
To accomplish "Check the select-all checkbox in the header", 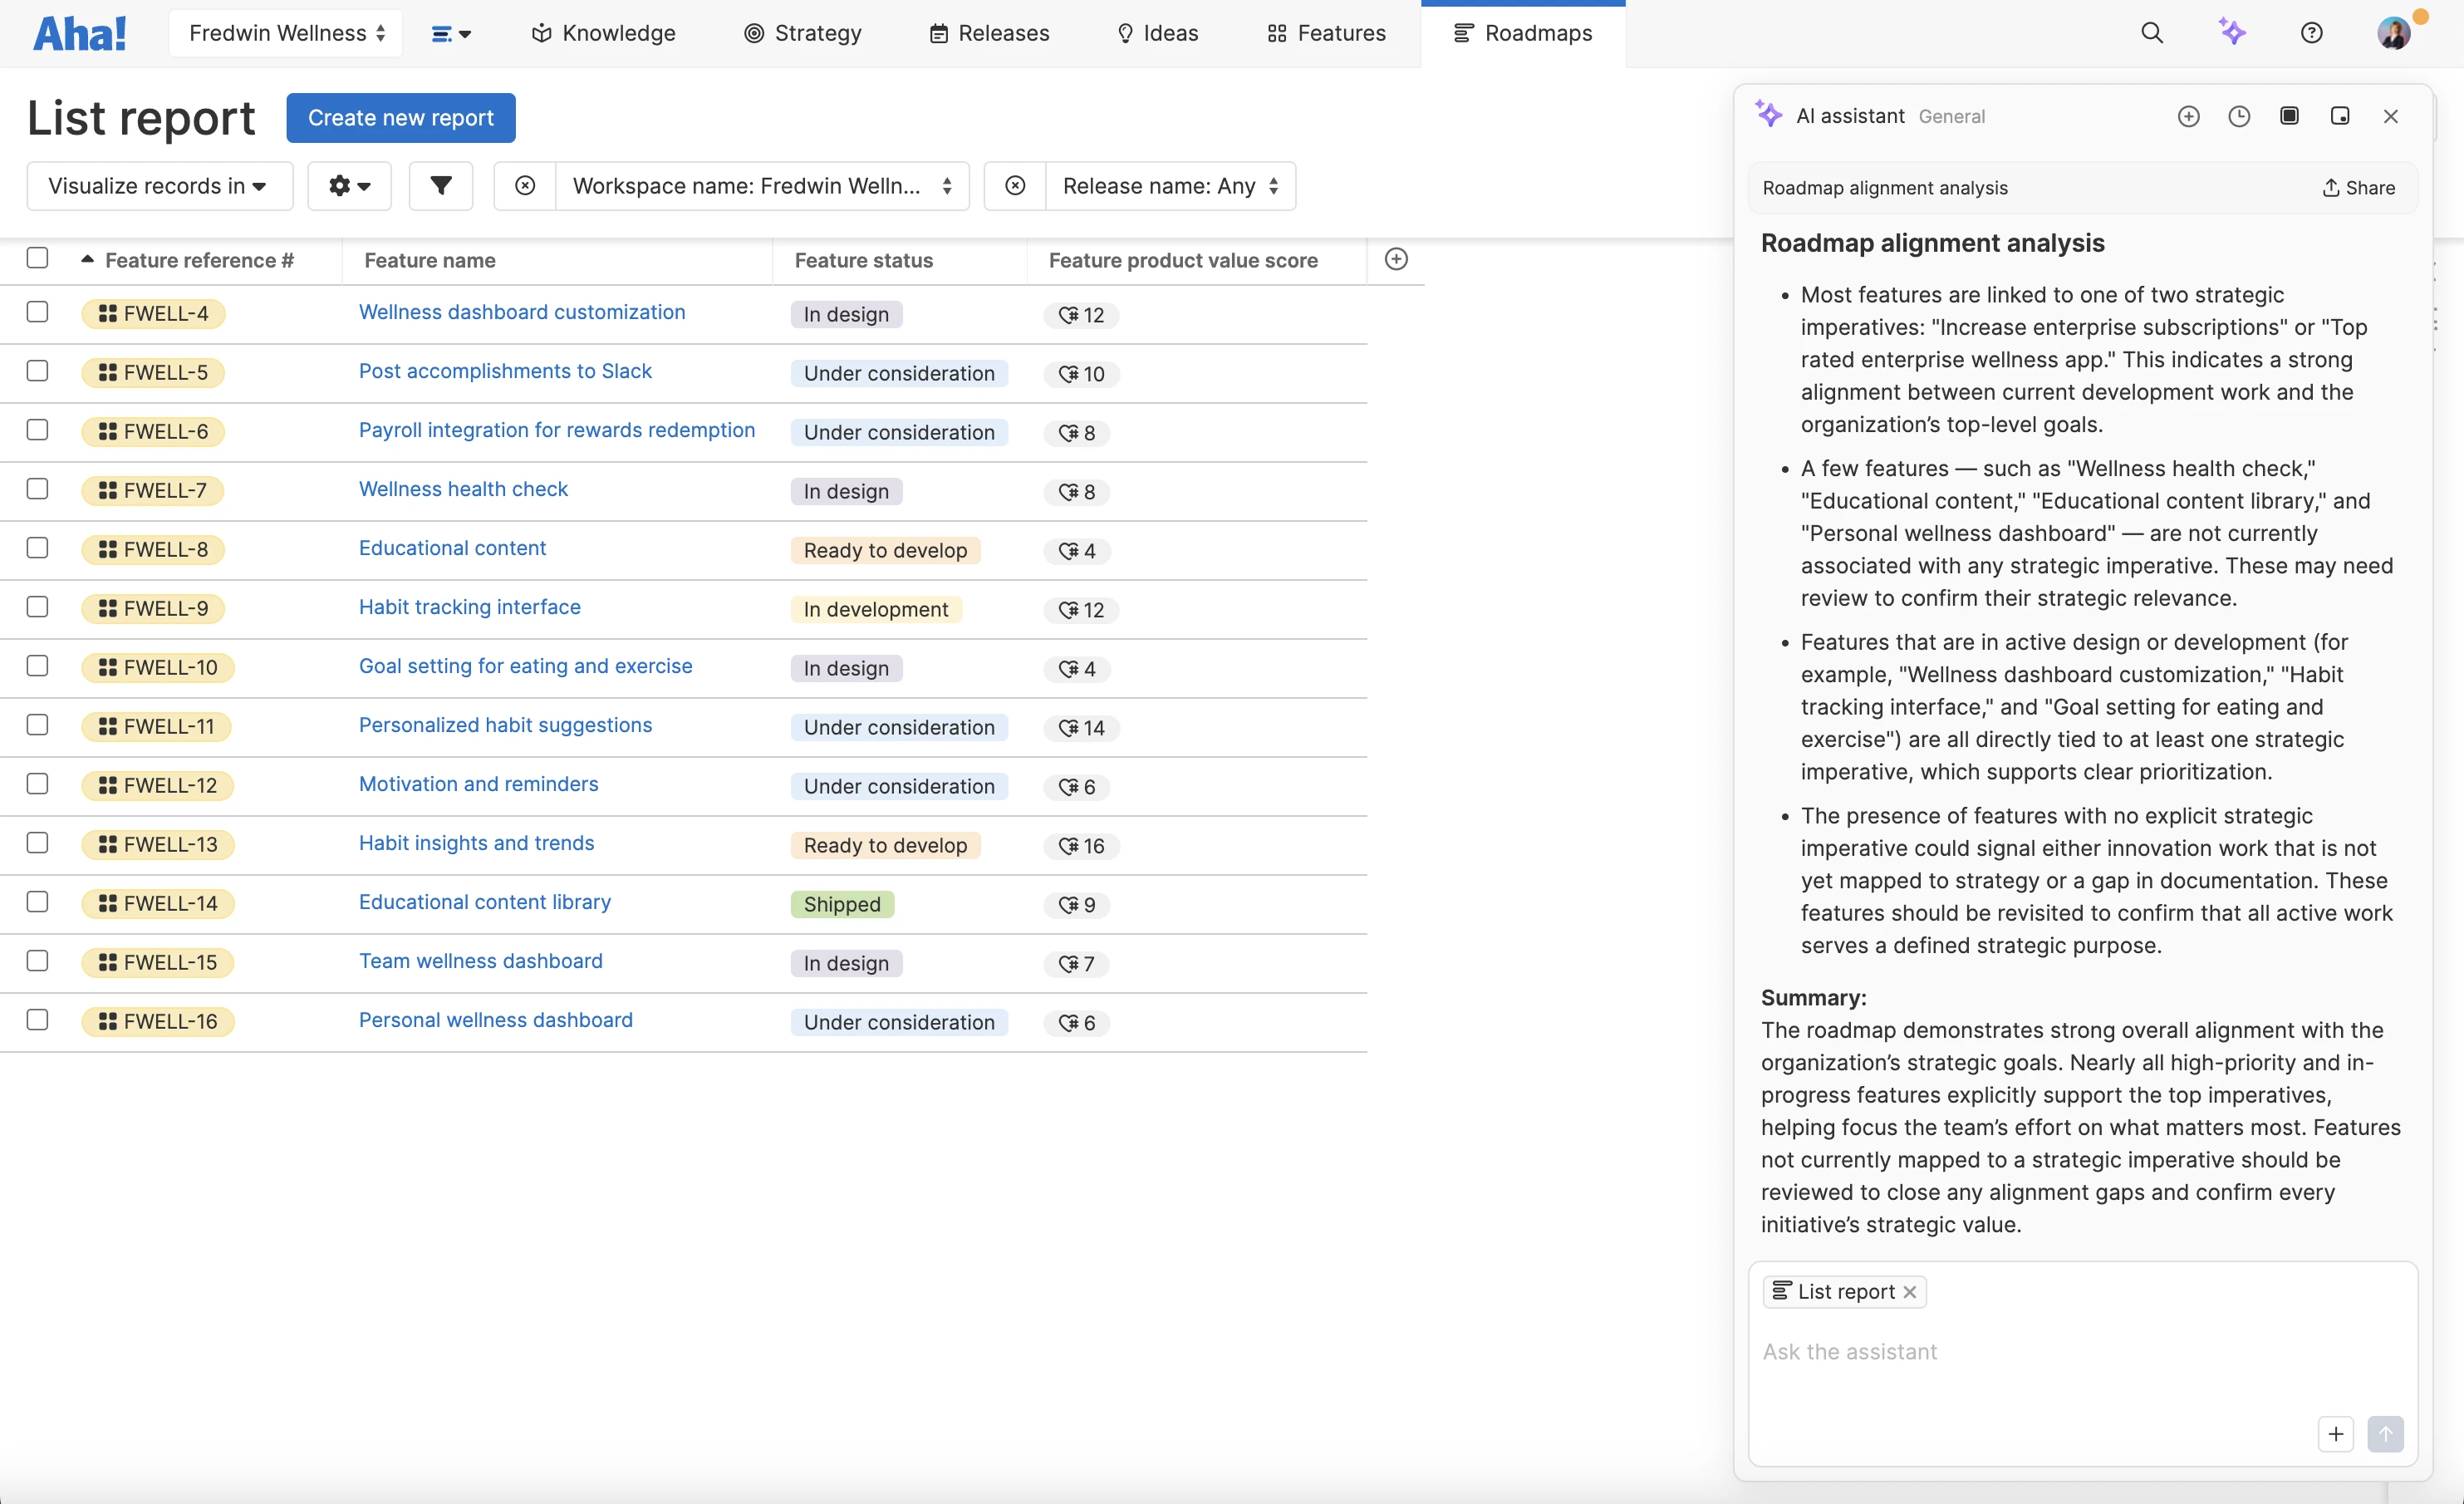I will pos(37,258).
